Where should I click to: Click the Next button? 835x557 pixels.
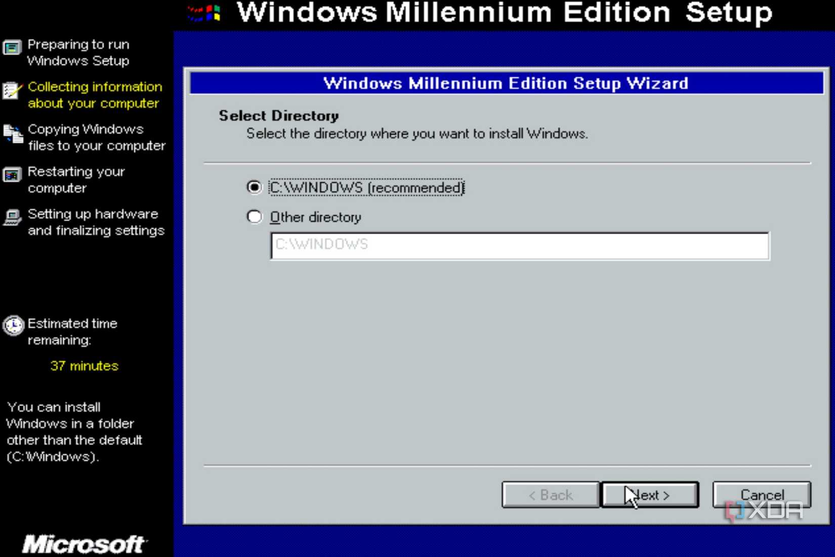(649, 495)
